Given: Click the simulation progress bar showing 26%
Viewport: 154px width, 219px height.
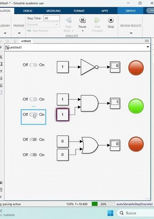Looking at the screenshot, I should pos(103,204).
